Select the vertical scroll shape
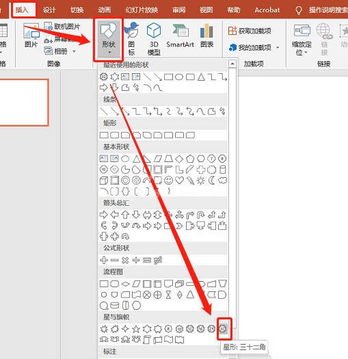 [x=147, y=340]
